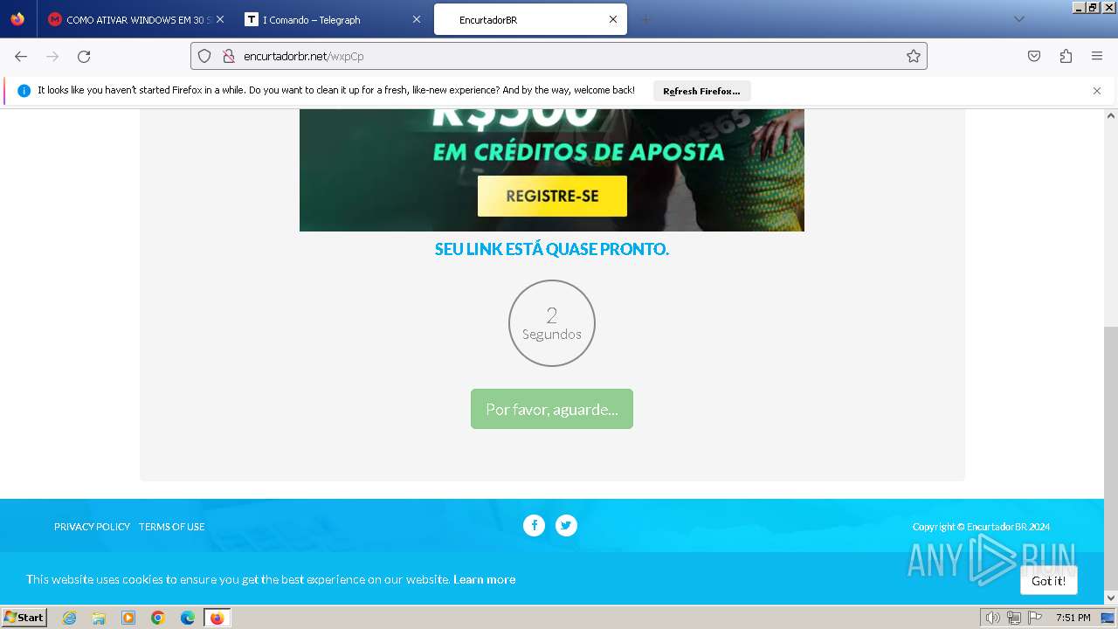The image size is (1118, 629).
Task: Click the Refresh Firefox… button
Action: tap(701, 91)
